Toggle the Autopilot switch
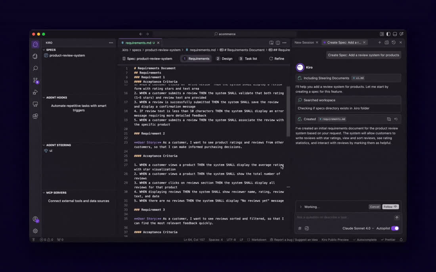Image resolution: width=436 pixels, height=272 pixels. [395, 228]
